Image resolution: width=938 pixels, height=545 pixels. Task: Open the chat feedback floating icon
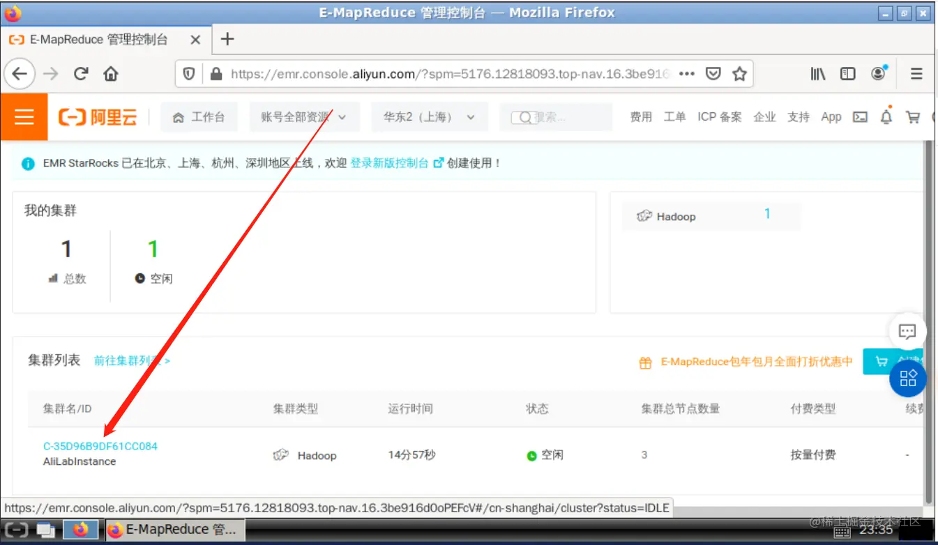coord(907,332)
